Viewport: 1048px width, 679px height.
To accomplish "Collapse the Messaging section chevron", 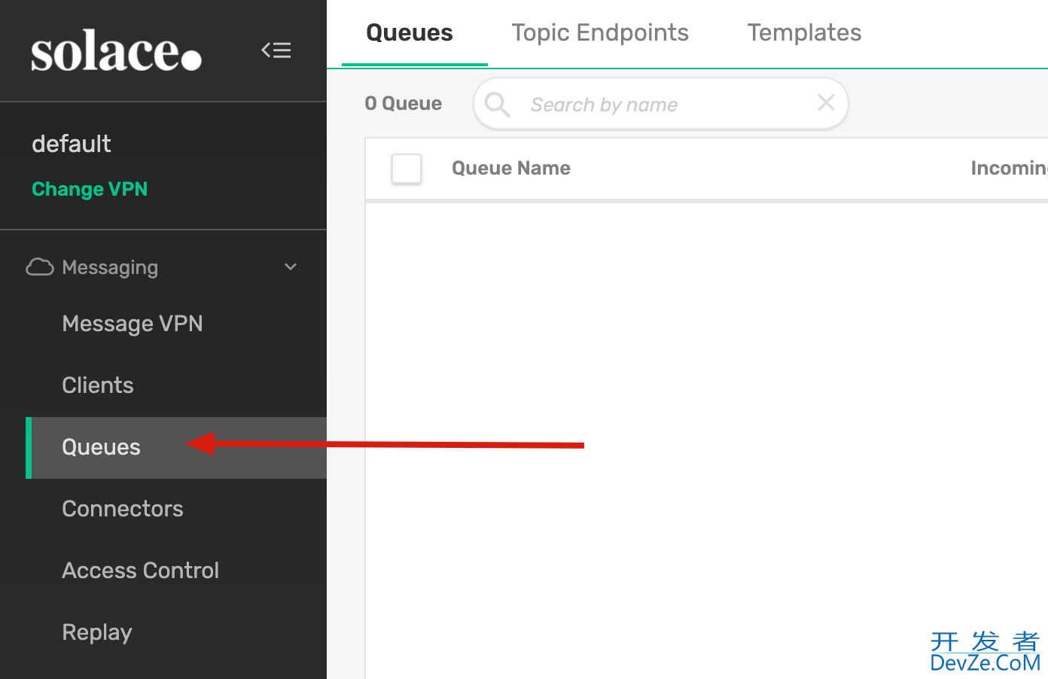I will tap(291, 267).
